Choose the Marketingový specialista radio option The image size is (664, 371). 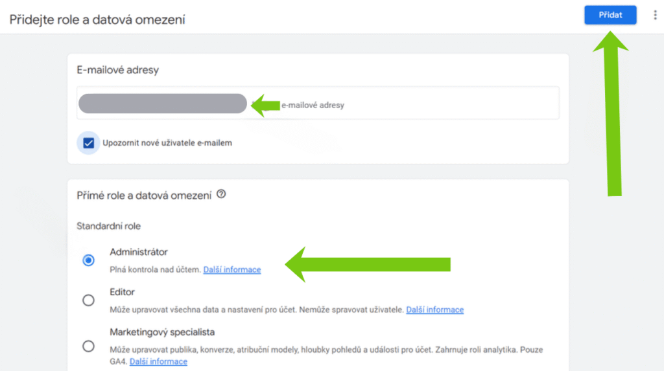(89, 346)
